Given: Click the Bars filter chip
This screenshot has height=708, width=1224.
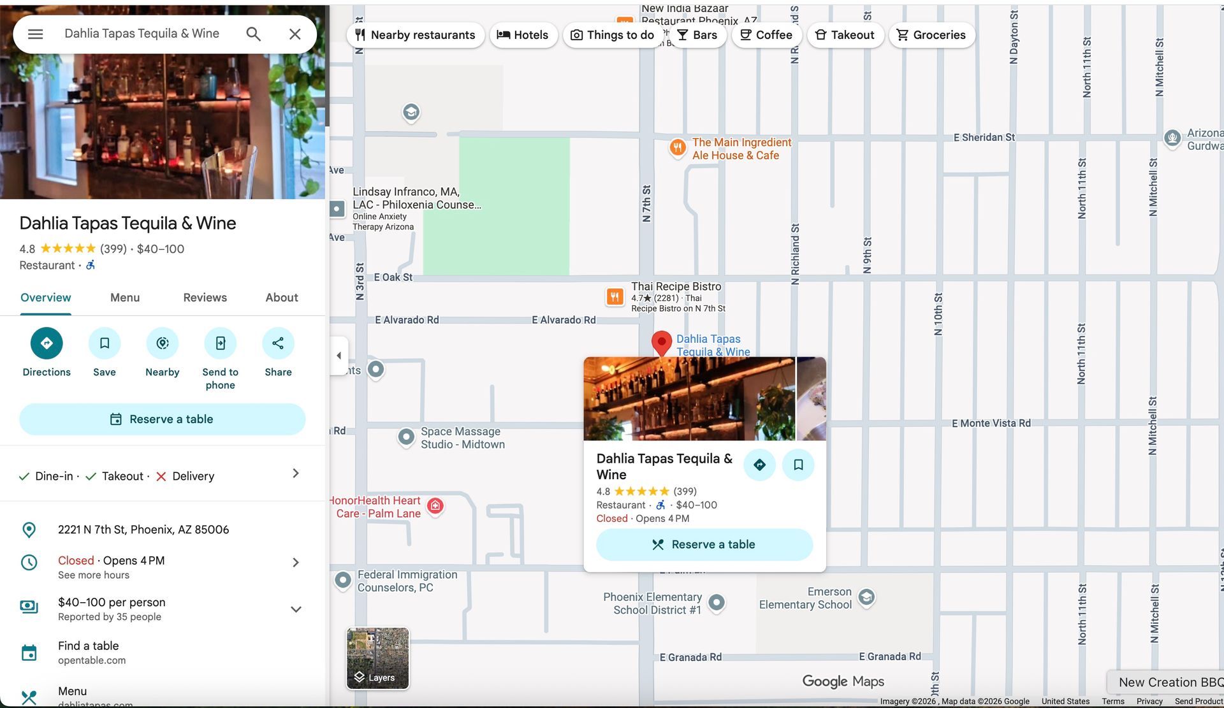Looking at the screenshot, I should (x=697, y=35).
